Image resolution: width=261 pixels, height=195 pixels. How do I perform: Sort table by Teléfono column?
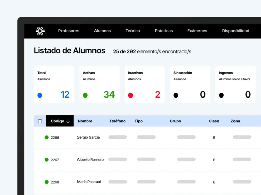(x=118, y=121)
